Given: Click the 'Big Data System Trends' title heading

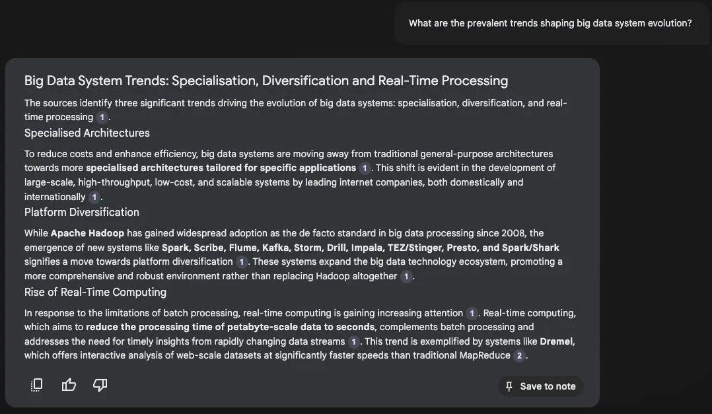Looking at the screenshot, I should coord(266,81).
